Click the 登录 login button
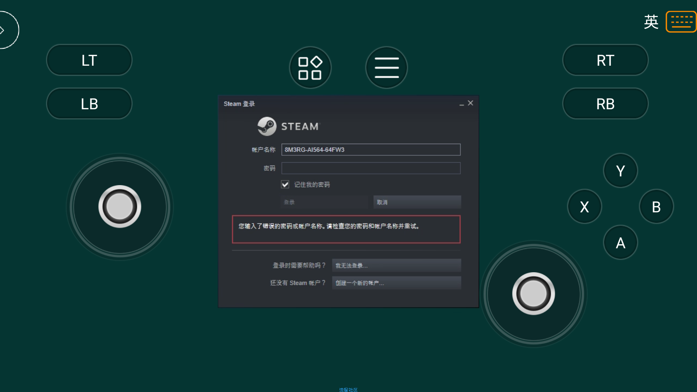697x392 pixels. click(x=324, y=202)
